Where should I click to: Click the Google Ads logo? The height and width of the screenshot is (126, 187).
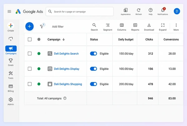pos(29,12)
